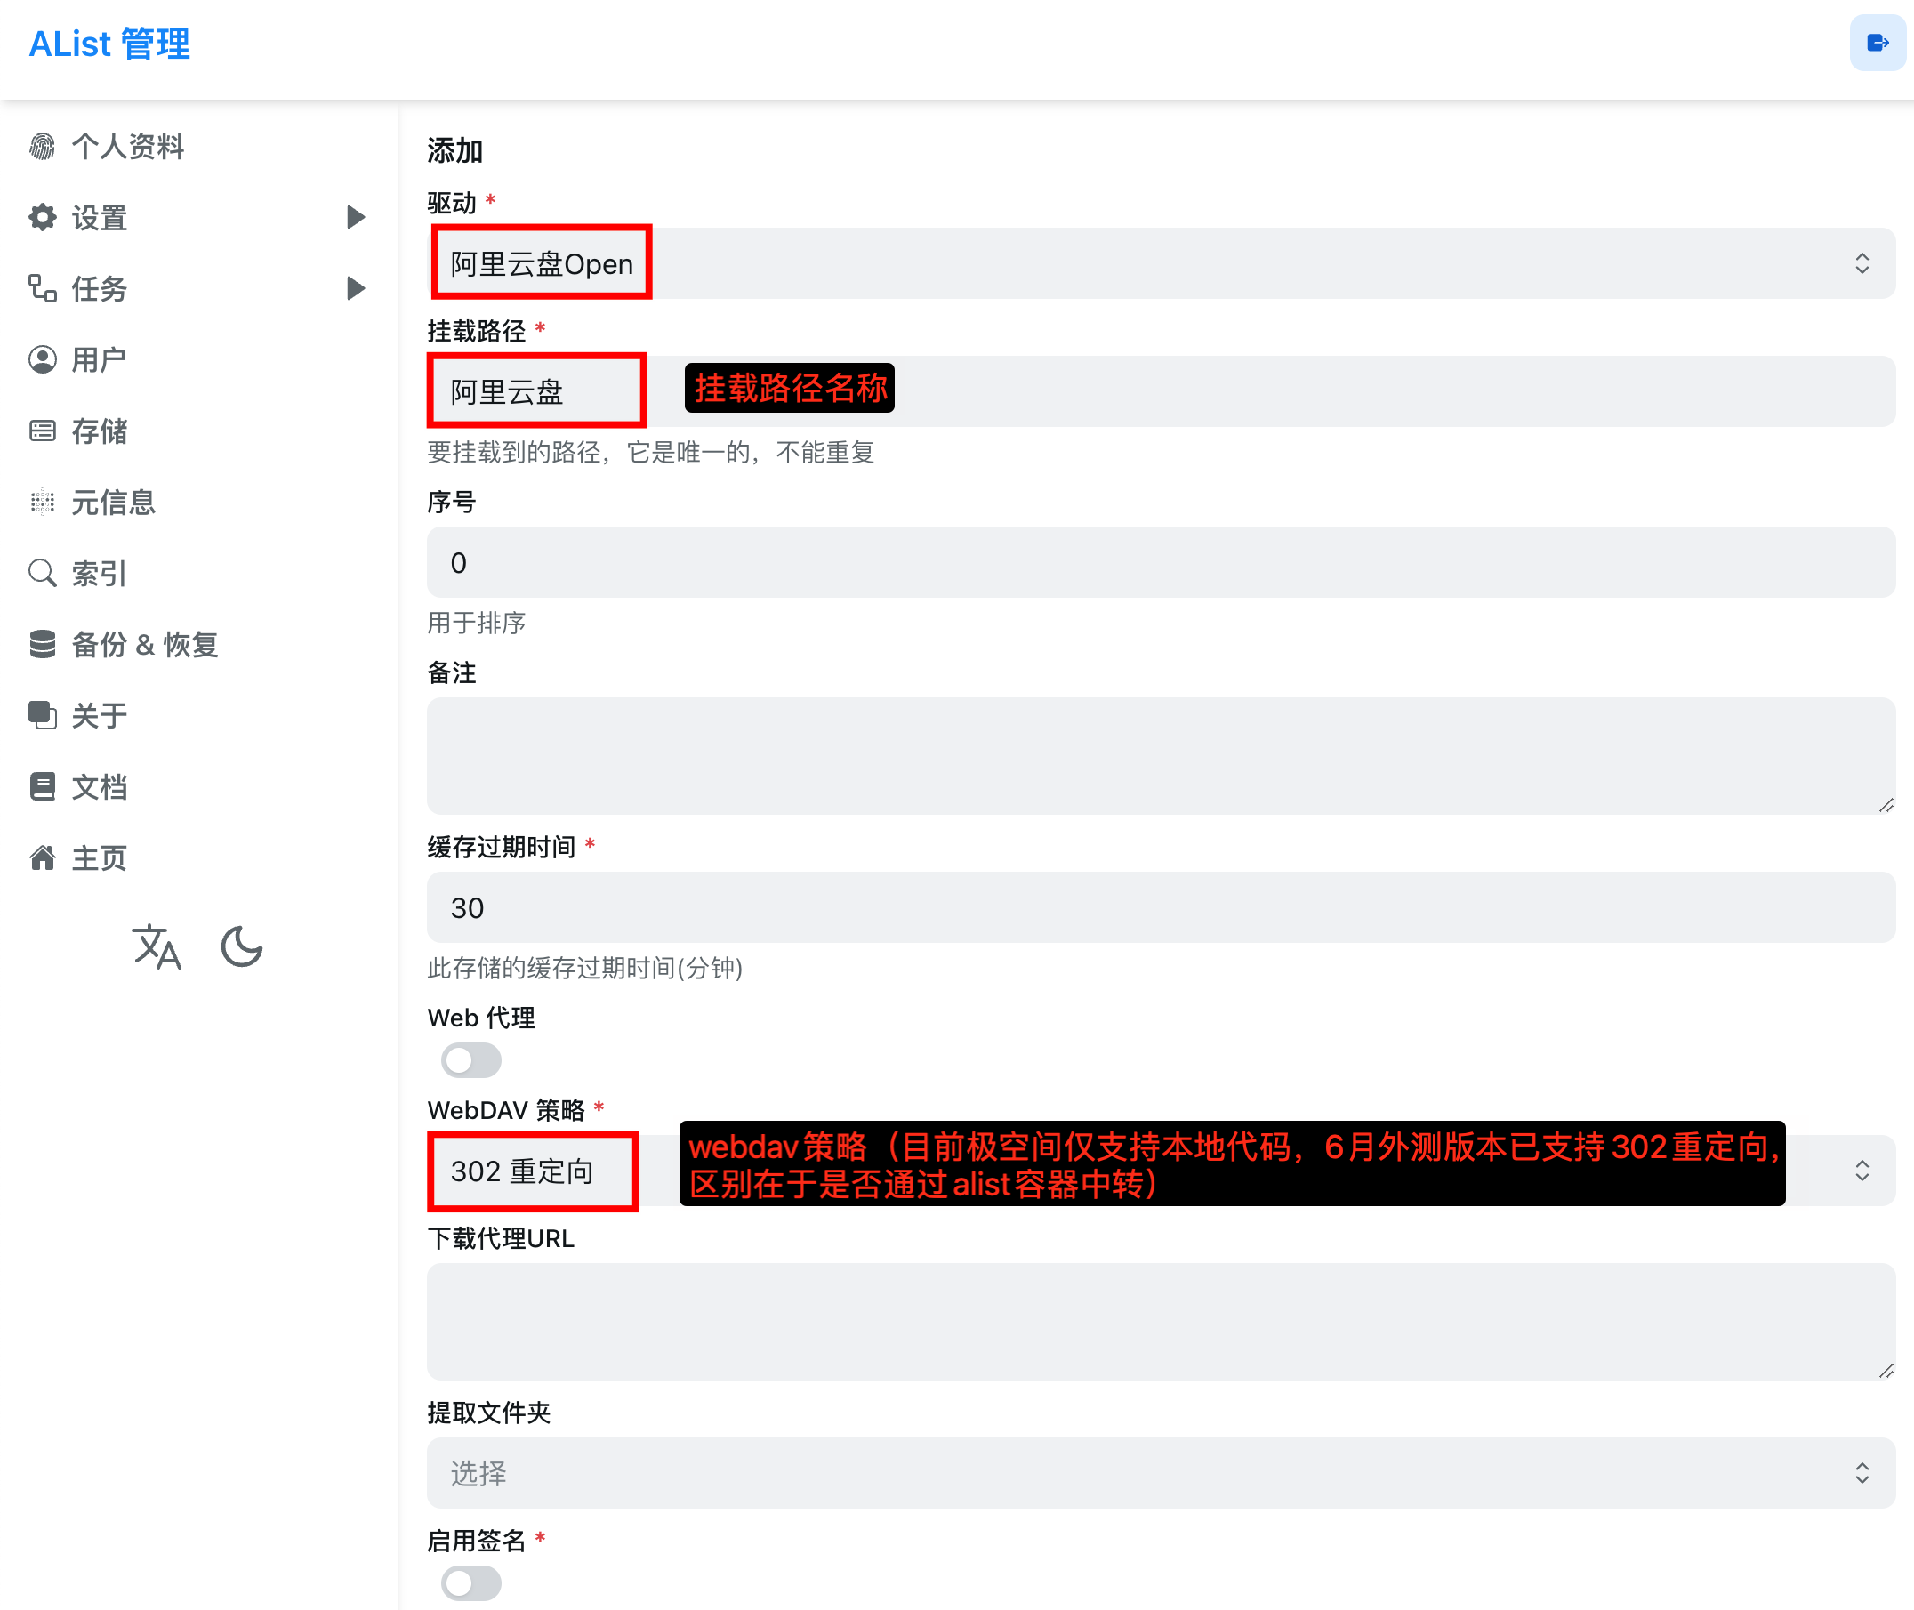Click the hint text 用于排序
Viewport: 1914px width, 1610px height.
tap(477, 623)
